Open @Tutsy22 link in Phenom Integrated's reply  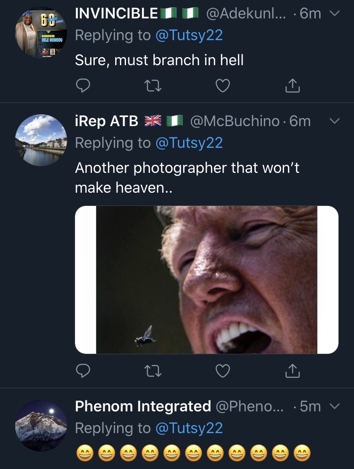(189, 428)
